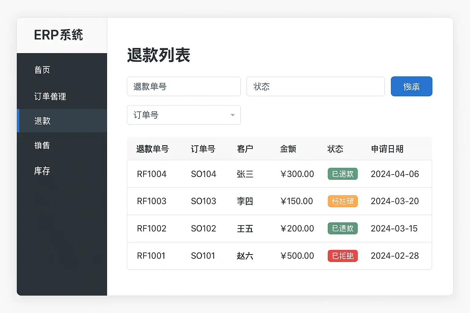
Task: Click the ¥500.00 amount for RF1001
Action: coord(297,256)
